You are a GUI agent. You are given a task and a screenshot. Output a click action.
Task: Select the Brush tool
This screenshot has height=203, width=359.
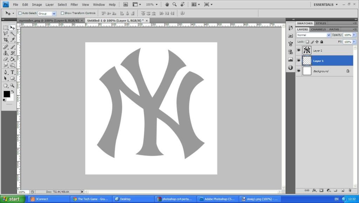pyautogui.click(x=12, y=47)
